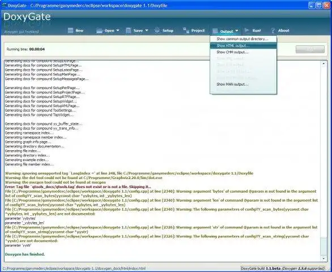Viewport: 332px width, 272px height.
Task: Choose Show common output directory
Action: [243, 39]
